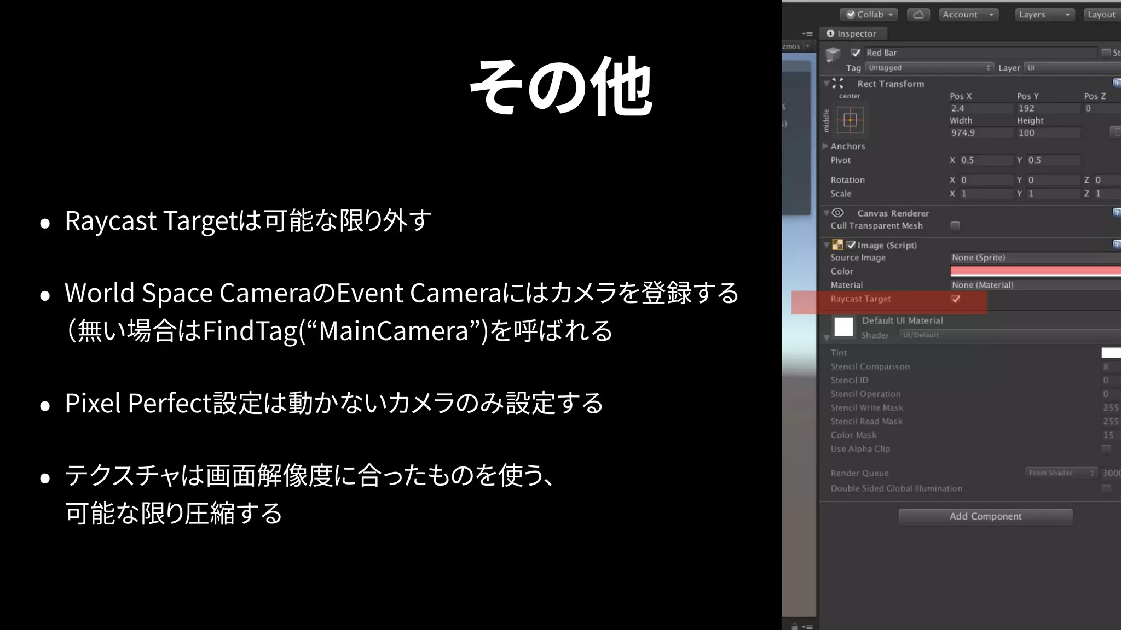Click the Width field
The width and height of the screenshot is (1121, 630).
pyautogui.click(x=981, y=132)
